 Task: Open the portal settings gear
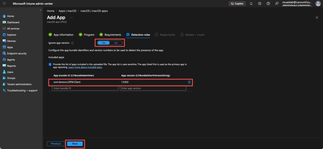[x=260, y=3]
